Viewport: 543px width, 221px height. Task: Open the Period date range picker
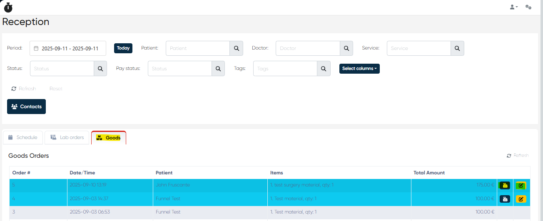point(68,48)
